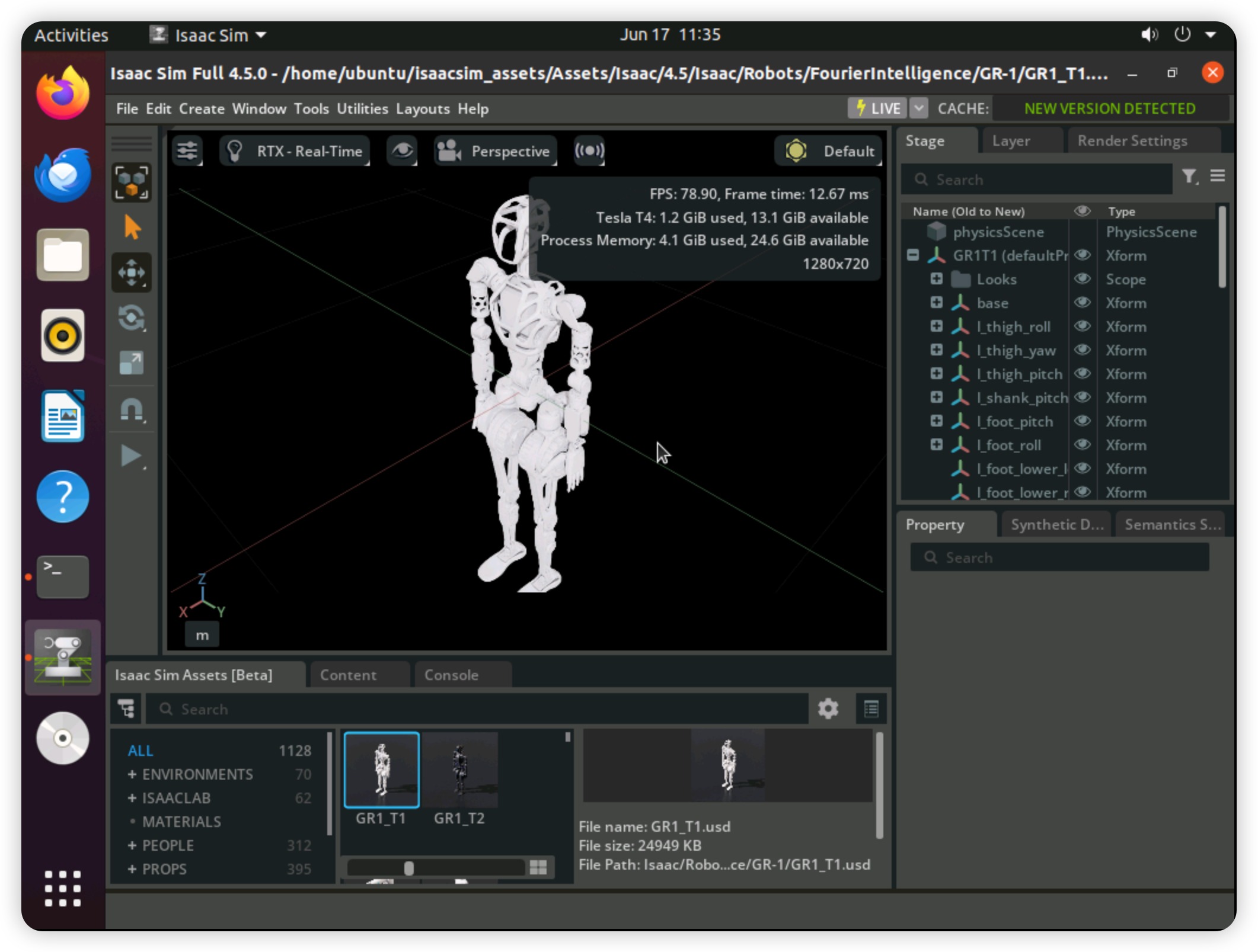Expand the l_thigh_roll node
The height and width of the screenshot is (952, 1258).
coord(937,326)
